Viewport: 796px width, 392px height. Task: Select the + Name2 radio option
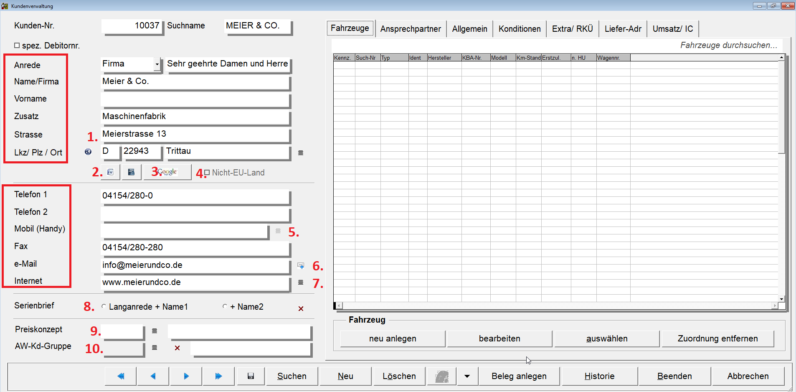225,306
